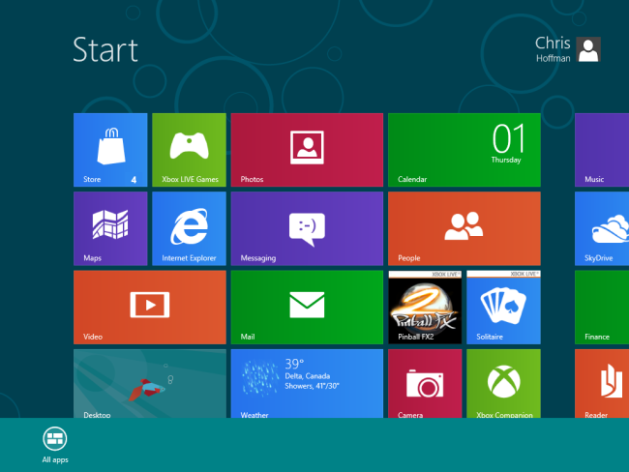Open the Calendar tile showing Thursday
The image size is (629, 472).
tap(464, 150)
